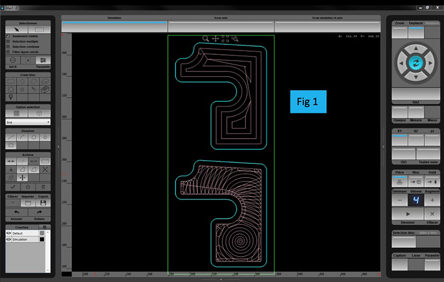This screenshot has height=282, width=444.
Task: Click the trash delete icon in Actions
Action: tap(42, 187)
